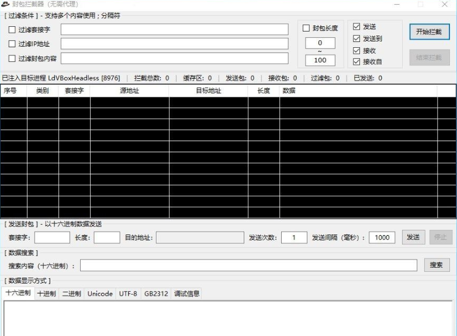Focus the 过滤封包内容 text field
Image resolution: width=457 pixels, height=336 pixels.
pos(175,58)
